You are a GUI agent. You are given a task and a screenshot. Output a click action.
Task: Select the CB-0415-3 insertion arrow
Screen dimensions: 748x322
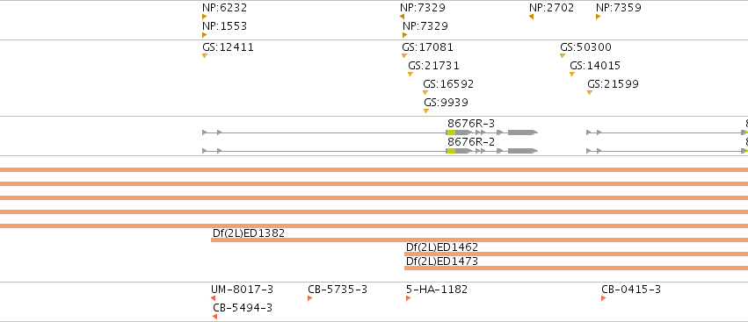pos(604,298)
